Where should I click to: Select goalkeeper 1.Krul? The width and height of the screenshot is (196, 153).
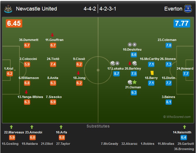coord(8,68)
